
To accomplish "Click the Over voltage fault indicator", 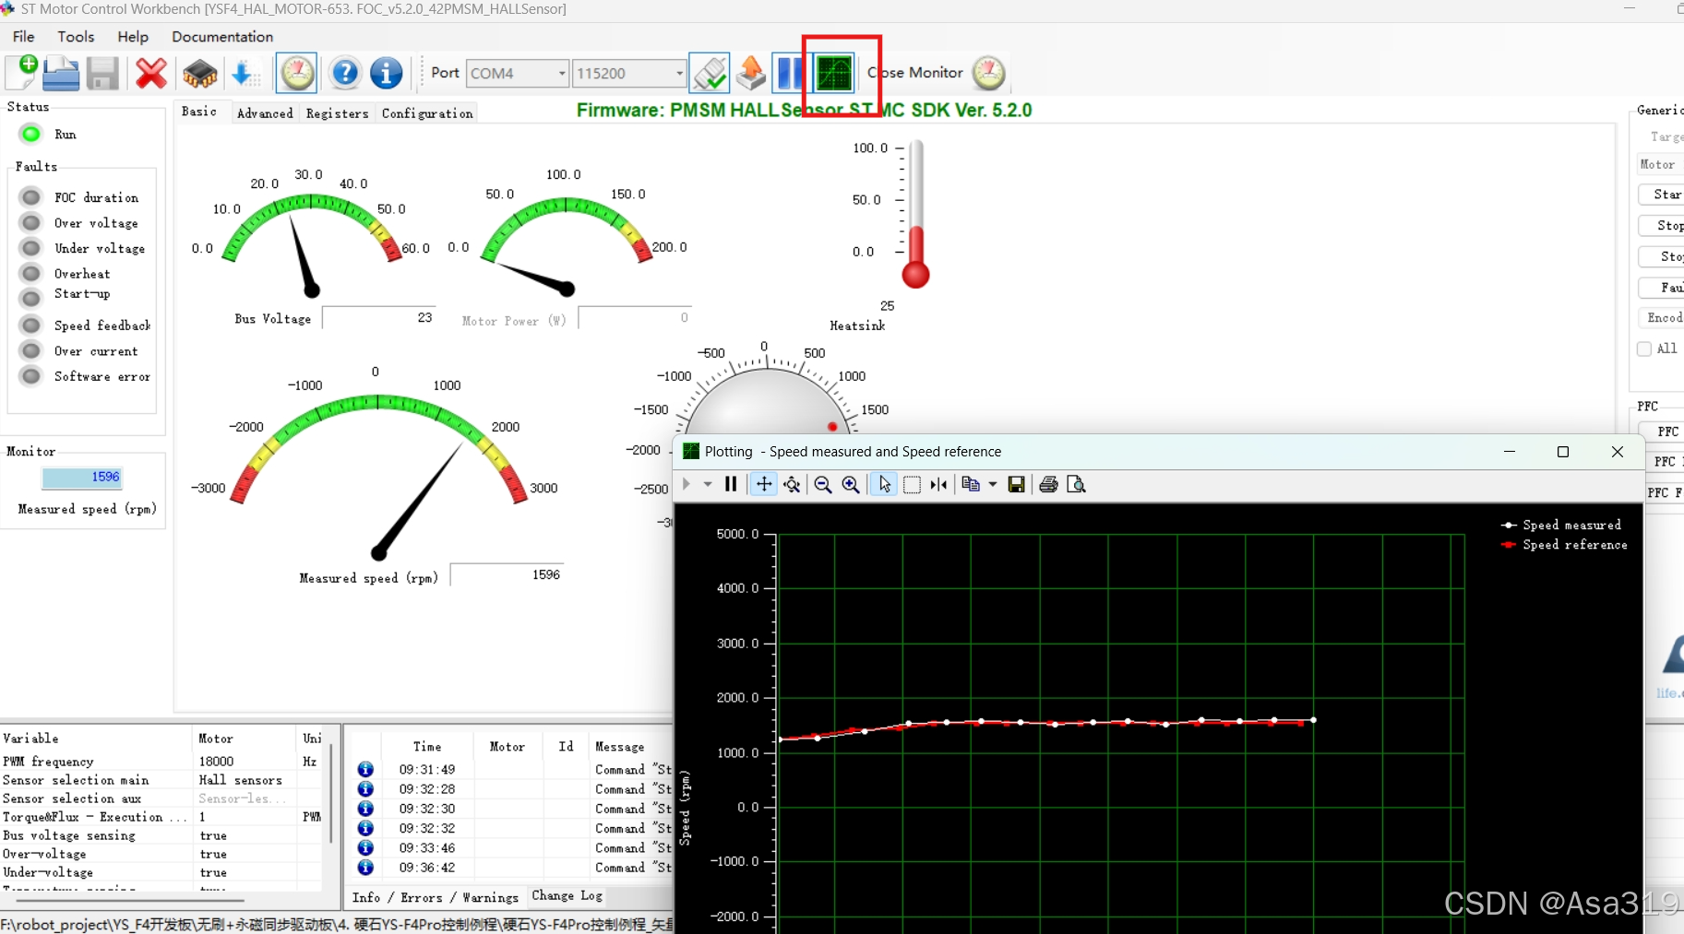I will click(x=30, y=222).
